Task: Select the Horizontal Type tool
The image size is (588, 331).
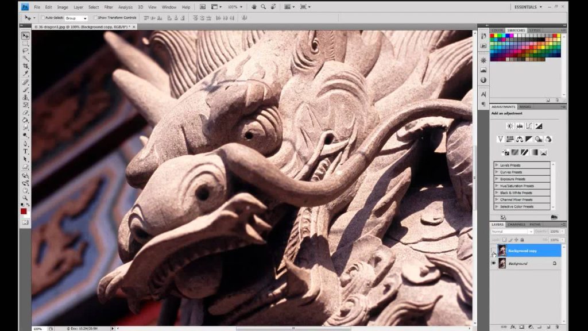Action: 25,151
